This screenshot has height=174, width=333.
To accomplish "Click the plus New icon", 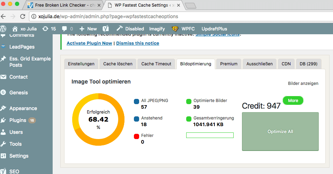I will pos(82,29).
